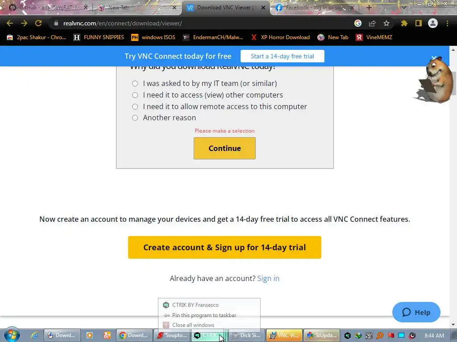Dismiss the blue VNC Connect banner
The height and width of the screenshot is (342, 457).
tap(434, 58)
